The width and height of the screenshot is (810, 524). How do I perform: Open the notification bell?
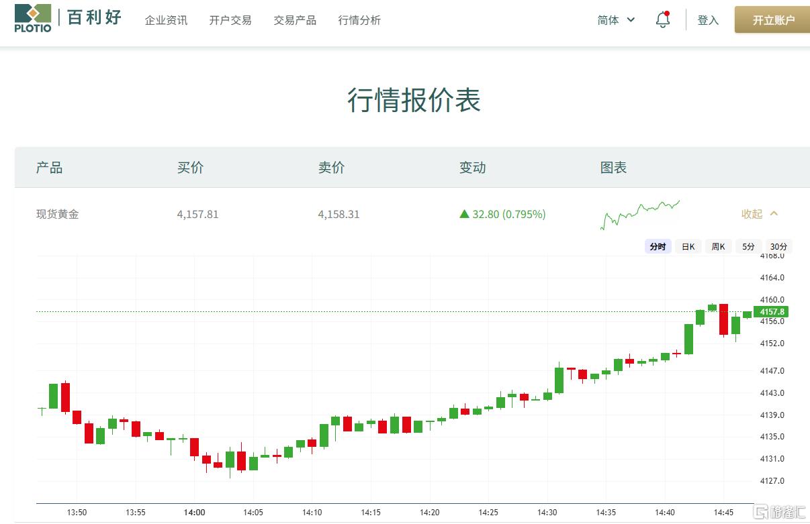click(662, 20)
